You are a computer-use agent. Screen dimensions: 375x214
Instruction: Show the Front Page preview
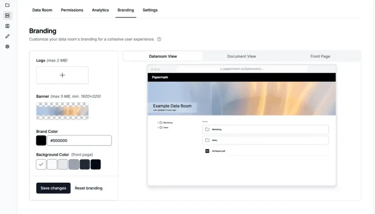[x=320, y=56]
